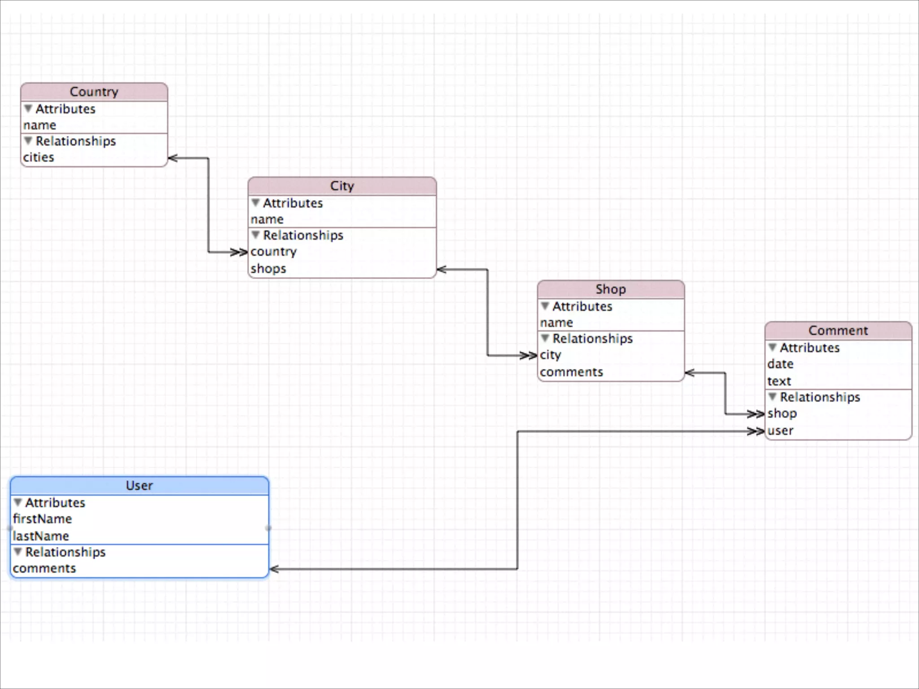Collapse Comment entity Relationships disclosure triangle
The height and width of the screenshot is (689, 919).
tap(772, 397)
